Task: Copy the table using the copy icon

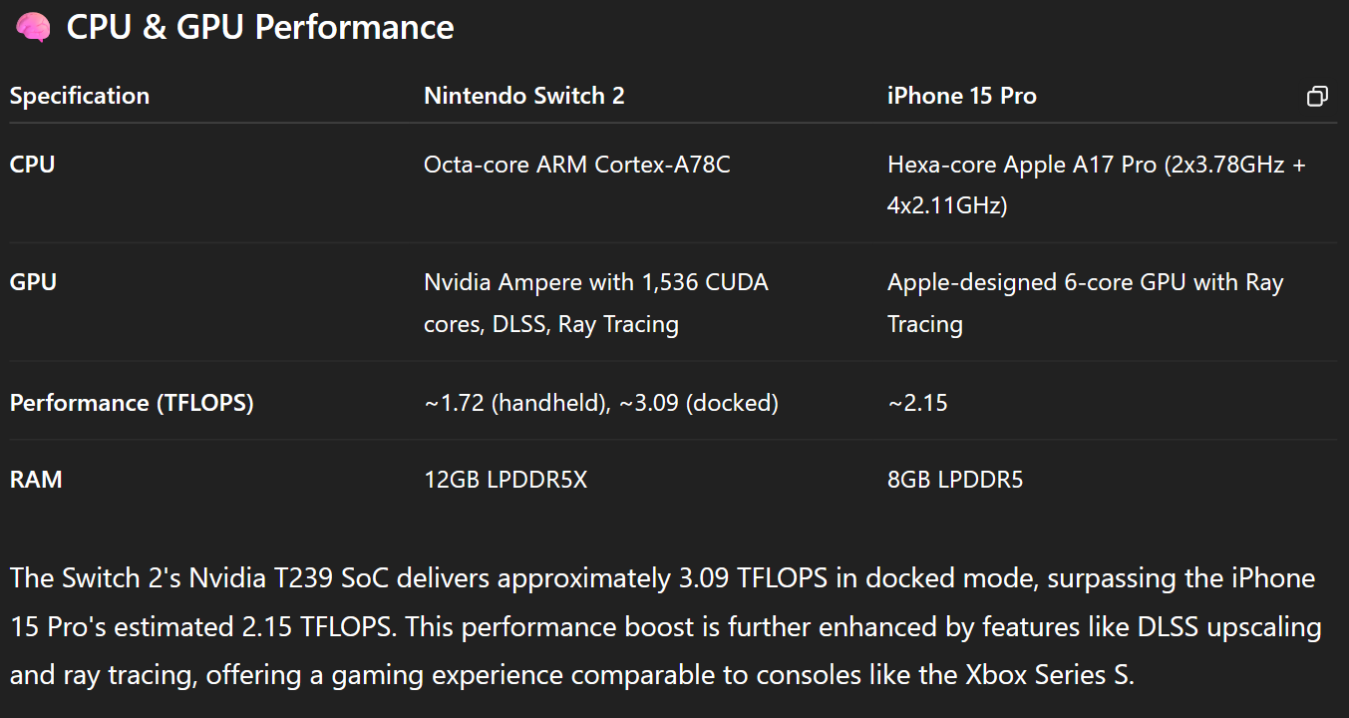Action: point(1317,97)
